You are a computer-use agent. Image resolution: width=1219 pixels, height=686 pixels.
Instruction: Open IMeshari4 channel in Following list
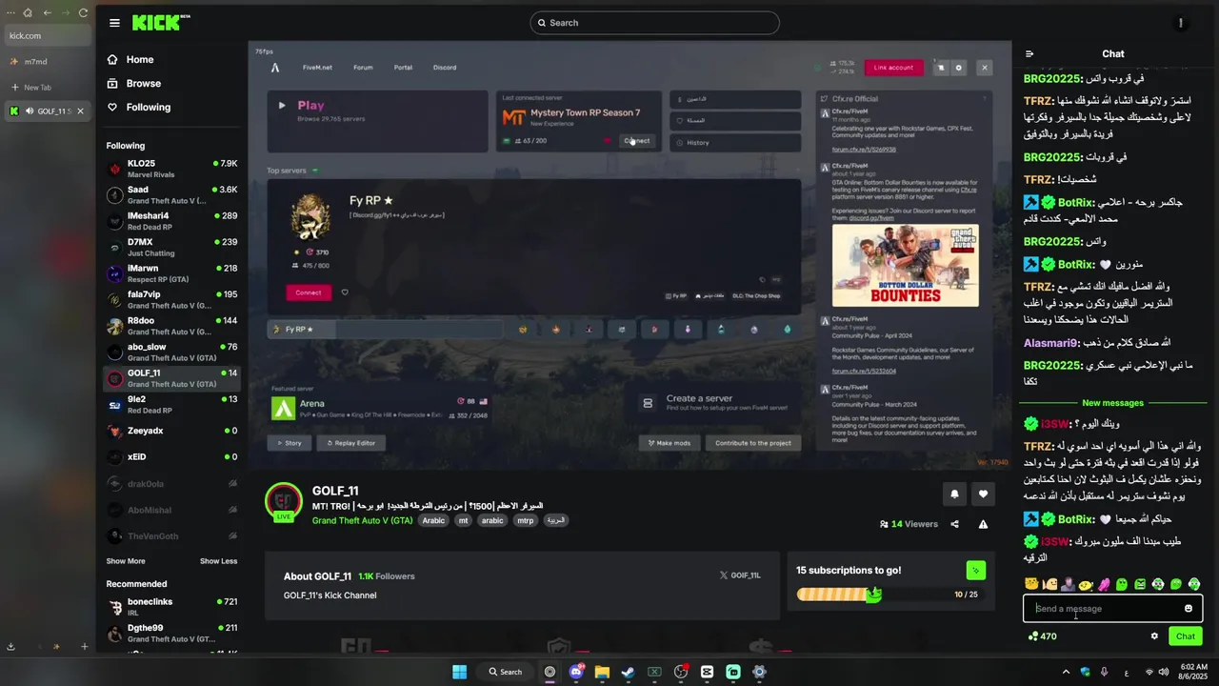click(x=171, y=221)
